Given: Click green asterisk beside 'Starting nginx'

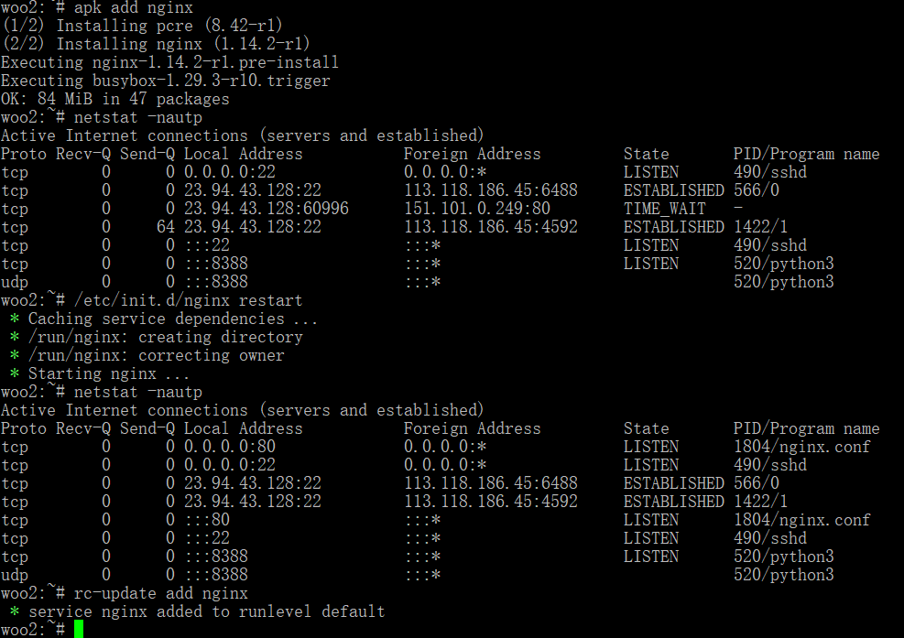Looking at the screenshot, I should click(15, 373).
